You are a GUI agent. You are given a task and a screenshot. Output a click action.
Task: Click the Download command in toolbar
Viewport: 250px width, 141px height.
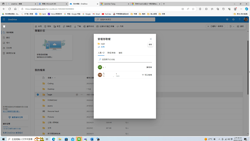click(77, 26)
